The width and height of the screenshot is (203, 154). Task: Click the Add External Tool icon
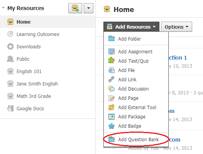[x=111, y=108]
